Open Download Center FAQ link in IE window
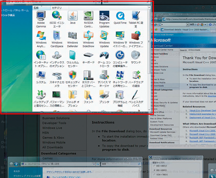 [161, 135]
